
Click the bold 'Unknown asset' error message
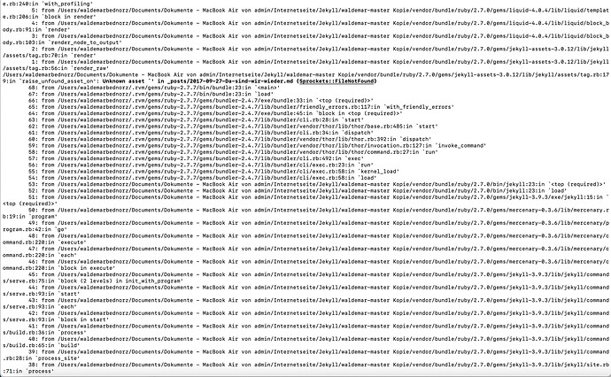coord(123,81)
